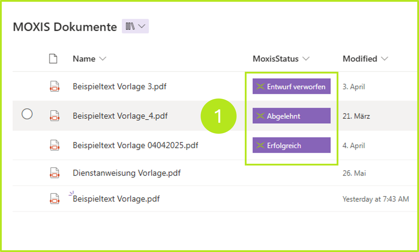Viewport: 419px width, 252px height.
Task: Click the PDF icon beside Dienstanweisung Vorlage.pdf
Action: (x=54, y=173)
